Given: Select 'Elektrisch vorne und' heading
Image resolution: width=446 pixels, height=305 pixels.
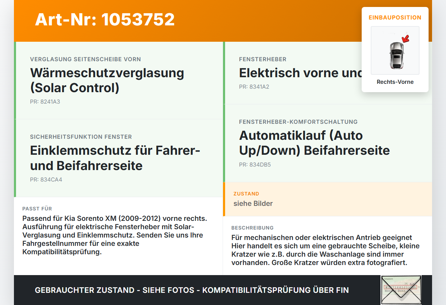Looking at the screenshot, I should [300, 73].
